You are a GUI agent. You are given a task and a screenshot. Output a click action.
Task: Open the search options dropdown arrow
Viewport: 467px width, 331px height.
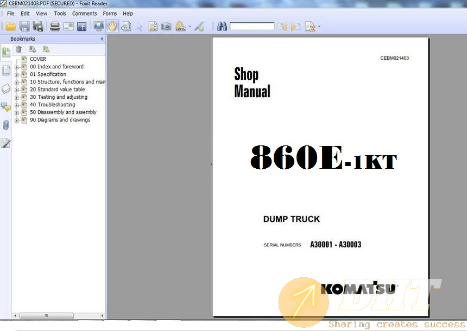[x=319, y=27]
